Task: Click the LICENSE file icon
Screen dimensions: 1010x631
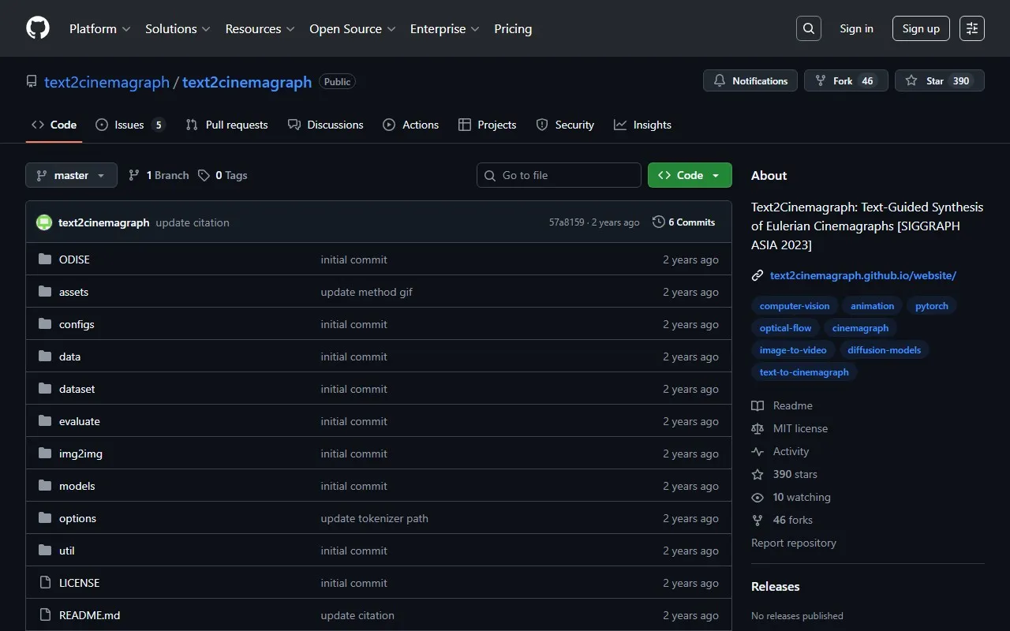Action: tap(45, 583)
